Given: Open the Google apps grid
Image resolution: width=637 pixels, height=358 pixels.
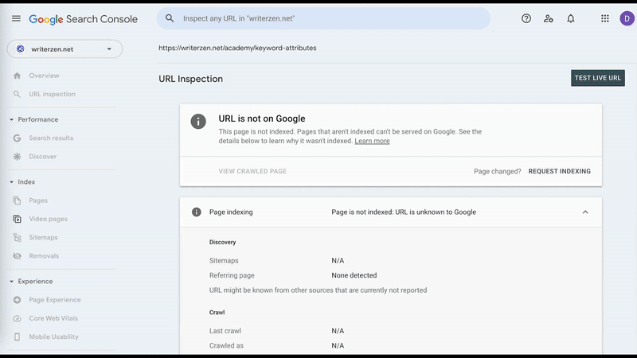Looking at the screenshot, I should pos(605,18).
